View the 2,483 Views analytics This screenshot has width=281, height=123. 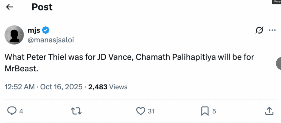point(108,87)
